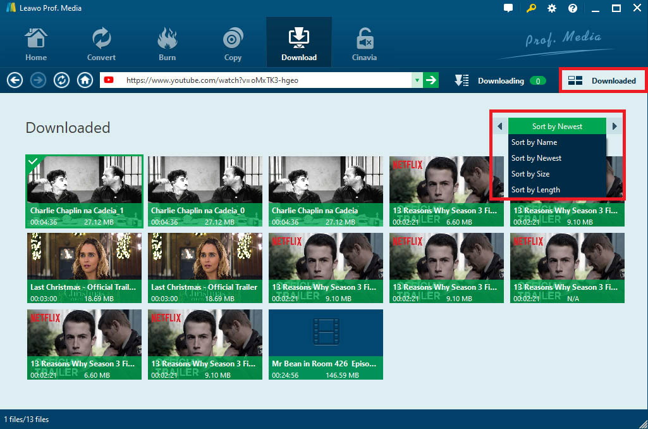
Task: Refresh the current YouTube page
Action: (x=61, y=80)
